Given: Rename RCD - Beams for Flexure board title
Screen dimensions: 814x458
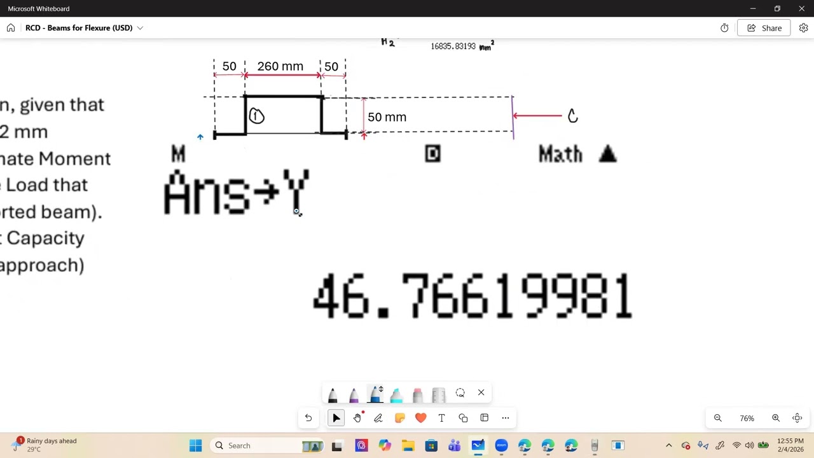Looking at the screenshot, I should 79,28.
